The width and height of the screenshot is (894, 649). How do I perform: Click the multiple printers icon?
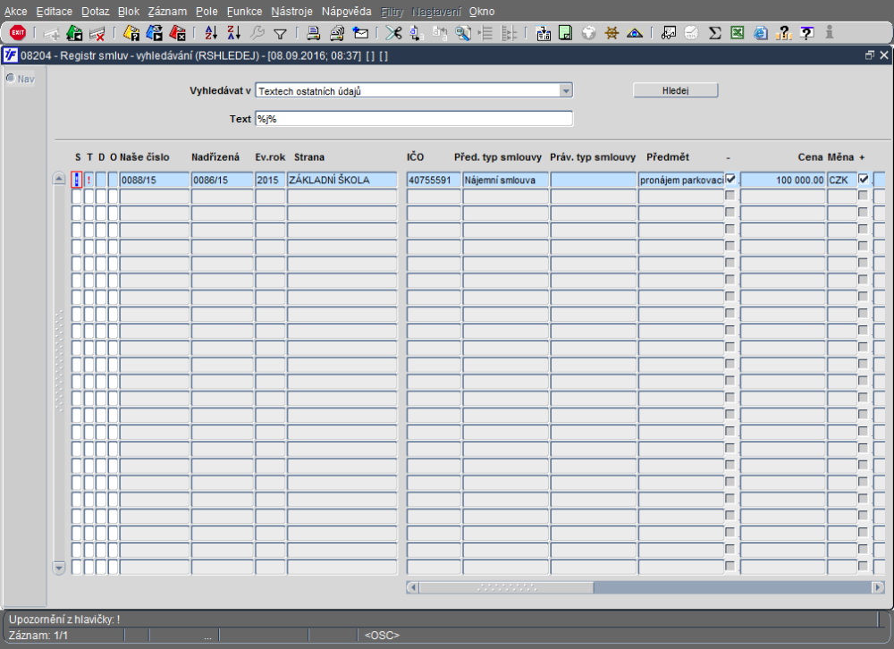click(337, 33)
